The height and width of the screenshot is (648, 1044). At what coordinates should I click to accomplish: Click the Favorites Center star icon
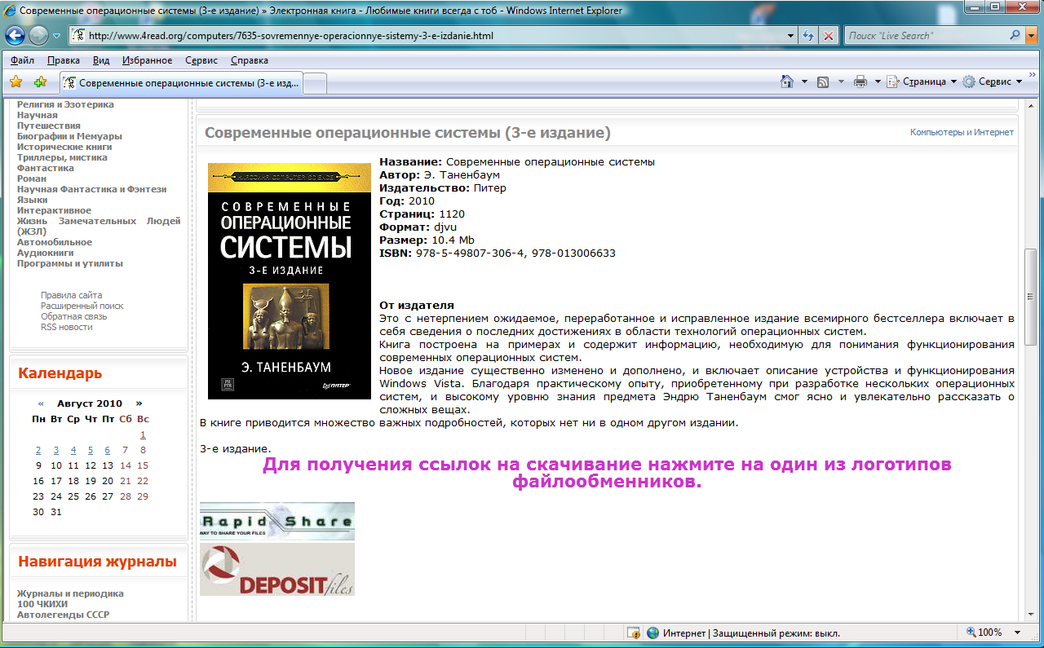point(15,82)
